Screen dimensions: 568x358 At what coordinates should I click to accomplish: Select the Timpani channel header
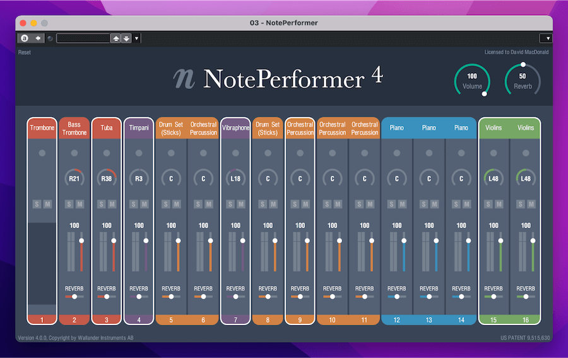139,128
